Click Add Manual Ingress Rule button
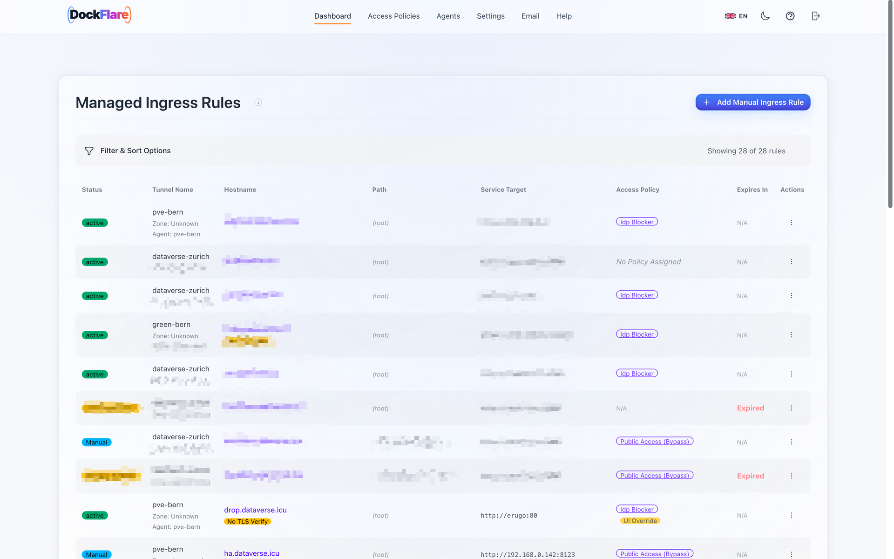Viewport: 894px width, 559px height. [753, 102]
